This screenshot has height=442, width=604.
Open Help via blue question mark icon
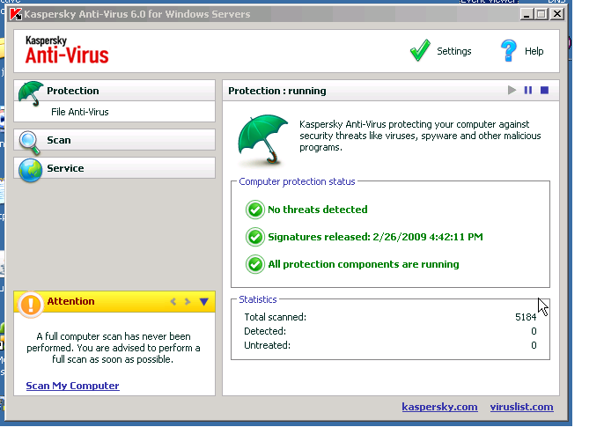tap(509, 50)
